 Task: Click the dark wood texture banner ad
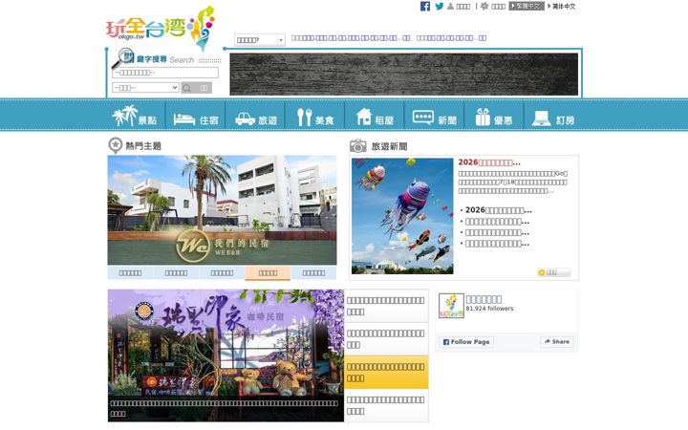click(x=403, y=75)
